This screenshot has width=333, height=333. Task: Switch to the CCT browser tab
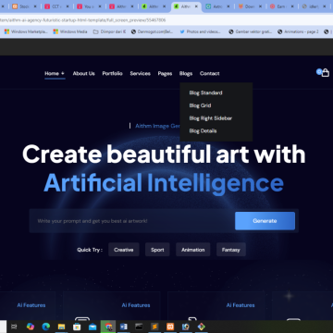tap(55, 6)
